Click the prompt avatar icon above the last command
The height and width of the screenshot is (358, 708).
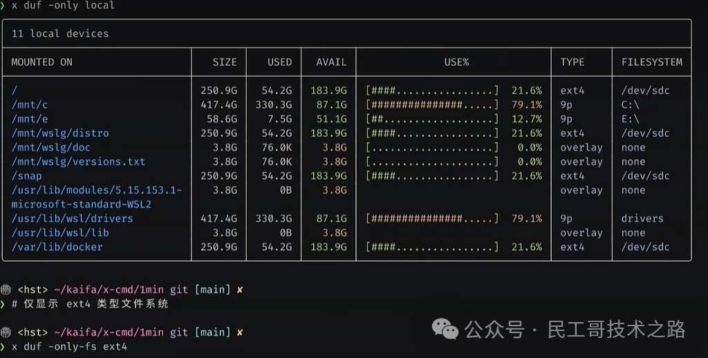coord(6,332)
